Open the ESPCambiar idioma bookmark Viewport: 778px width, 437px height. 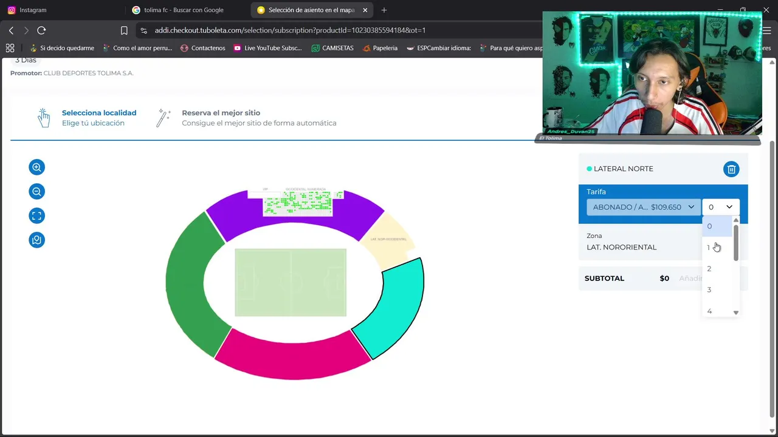(x=438, y=48)
